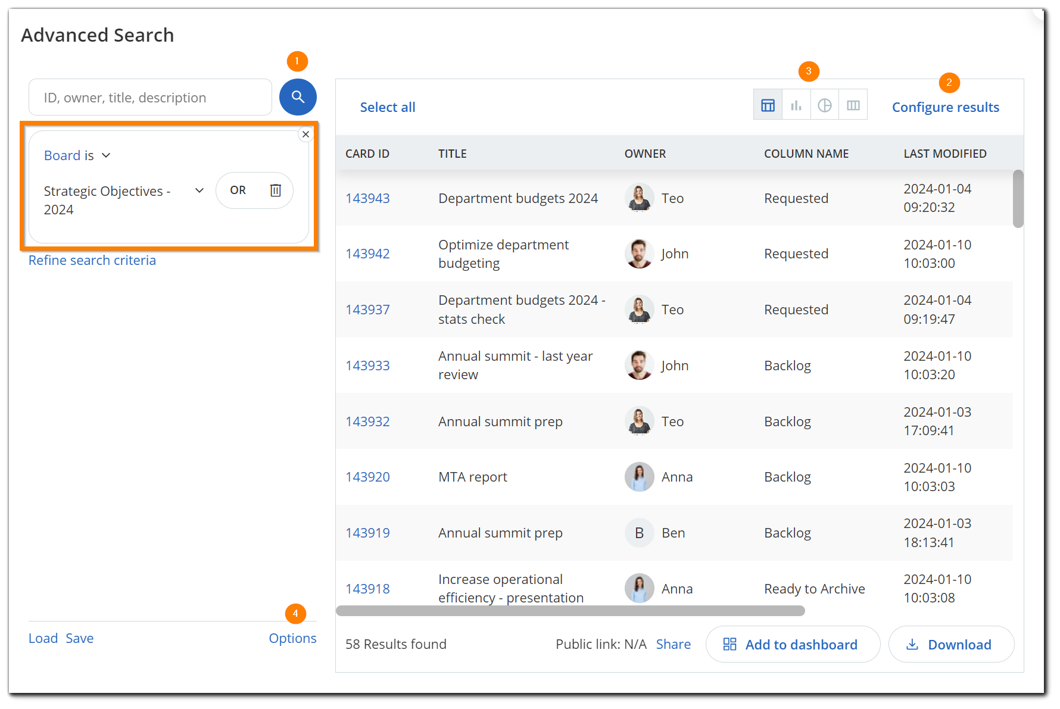Click the Download icon at bottom right
1060x709 pixels.
912,644
